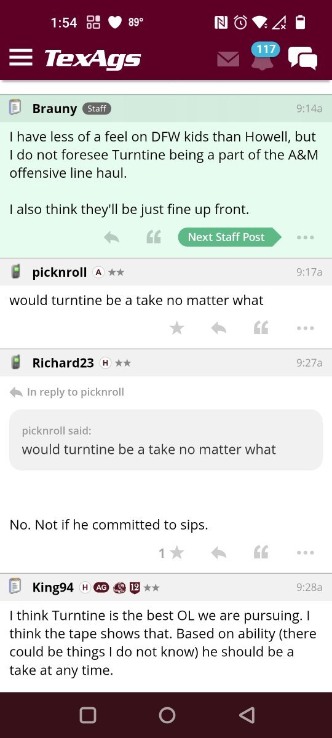This screenshot has height=738, width=332.
Task: Reply to Richard23's post
Action: 218,553
